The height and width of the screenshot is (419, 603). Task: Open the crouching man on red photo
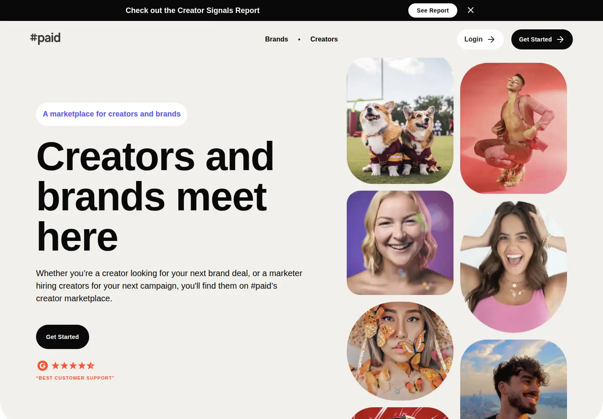click(513, 128)
